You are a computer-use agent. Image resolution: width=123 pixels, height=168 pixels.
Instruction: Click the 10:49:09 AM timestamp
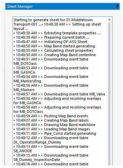(x=26, y=125)
